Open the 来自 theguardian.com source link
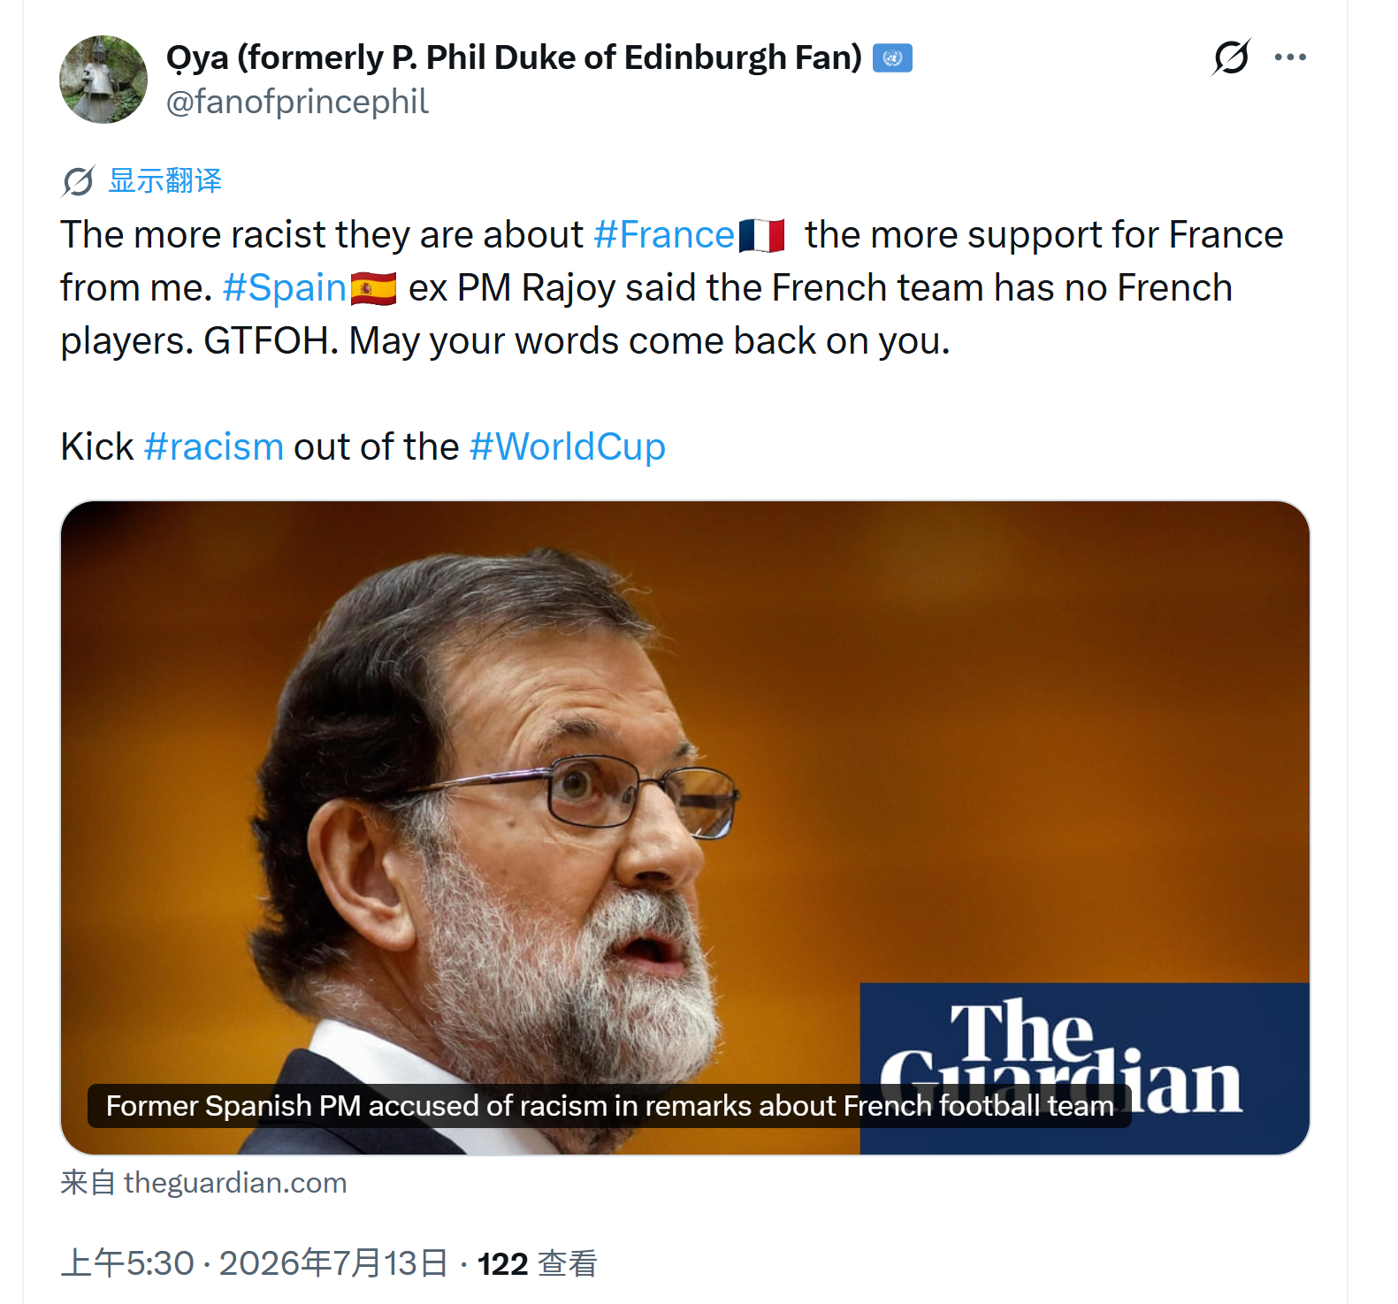Screen dimensions: 1398x1304 click(203, 1183)
